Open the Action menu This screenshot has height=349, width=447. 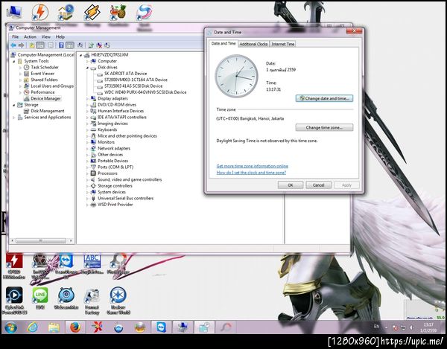[x=30, y=36]
